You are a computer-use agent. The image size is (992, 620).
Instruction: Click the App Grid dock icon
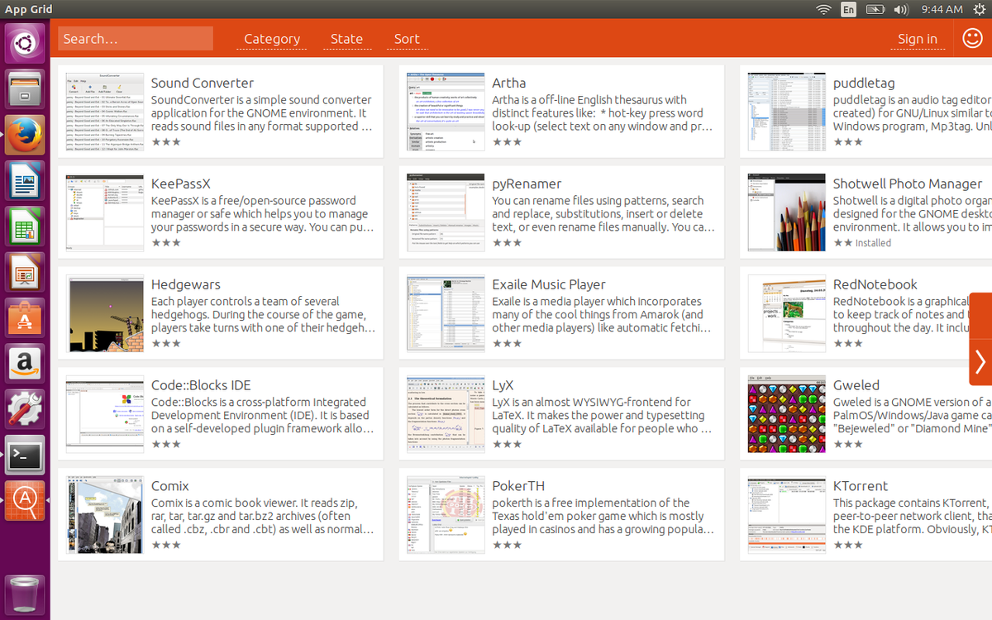pyautogui.click(x=25, y=500)
